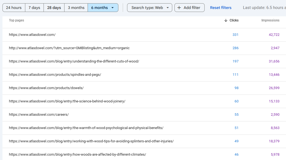Click the 8,563 impressions value
The image size is (286, 160).
[275, 128]
